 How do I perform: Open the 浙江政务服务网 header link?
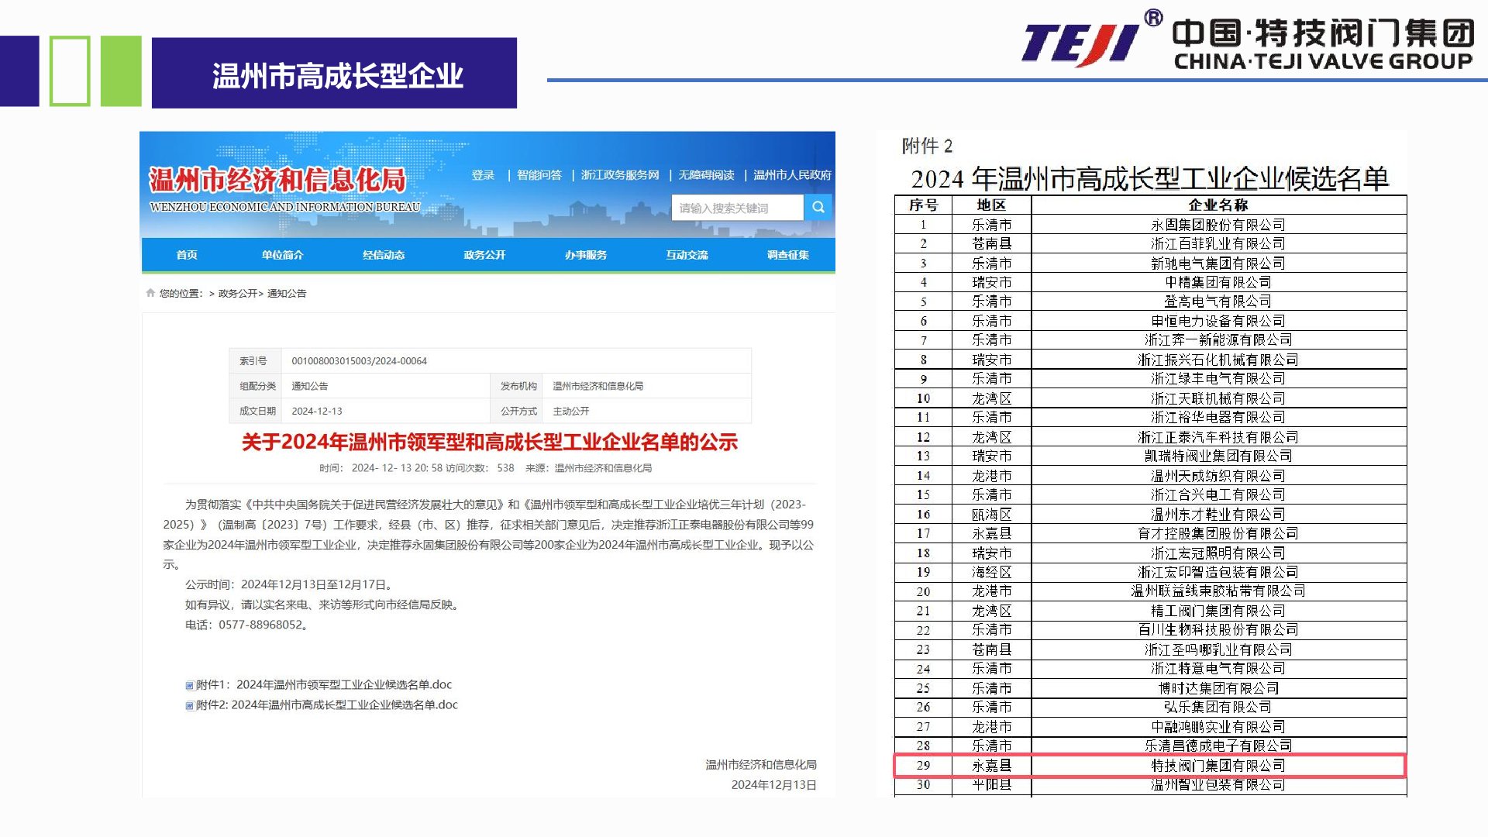[620, 175]
